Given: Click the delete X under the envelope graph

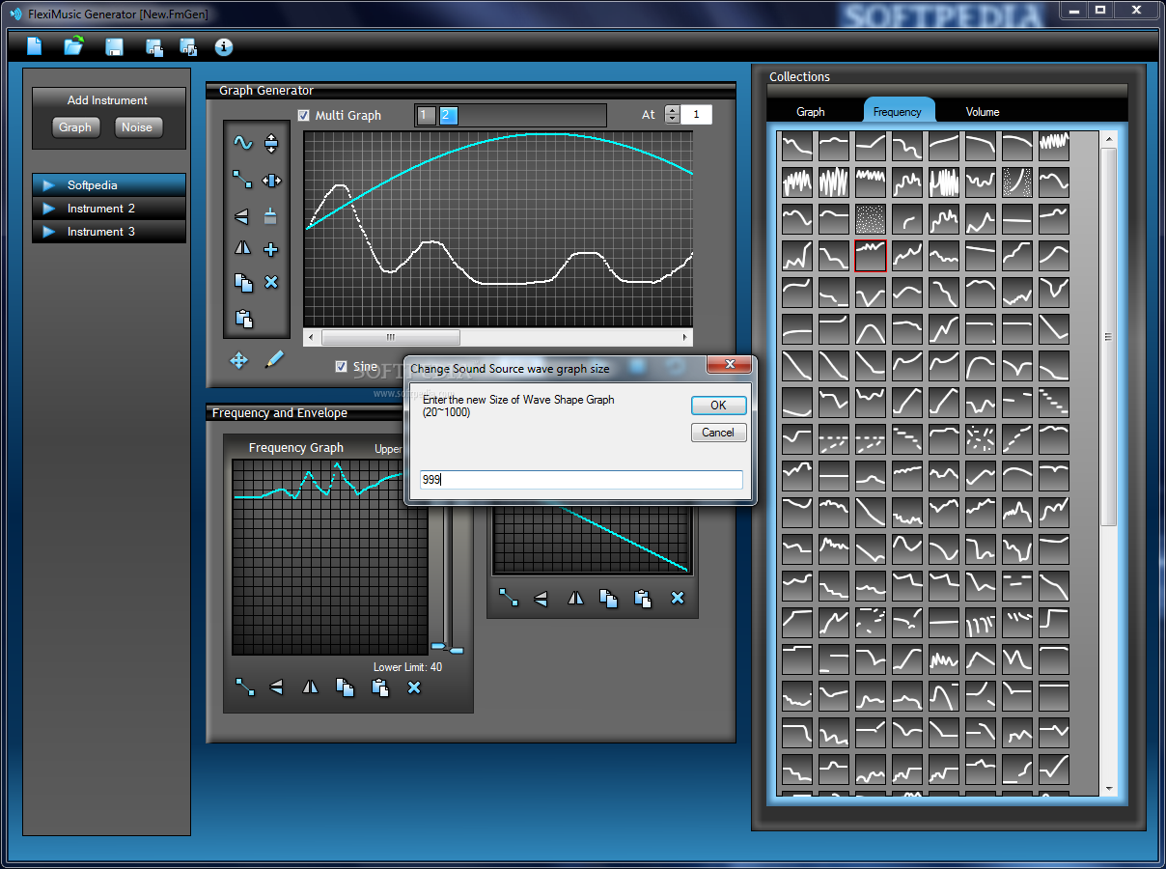Looking at the screenshot, I should click(678, 598).
